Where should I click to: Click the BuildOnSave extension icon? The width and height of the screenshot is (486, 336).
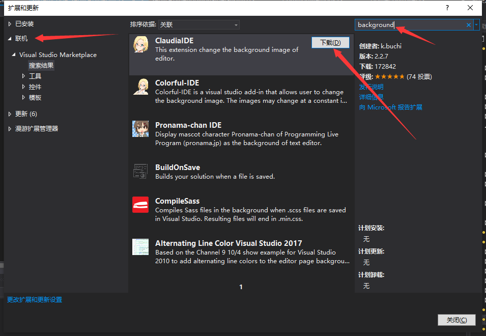pos(140,171)
